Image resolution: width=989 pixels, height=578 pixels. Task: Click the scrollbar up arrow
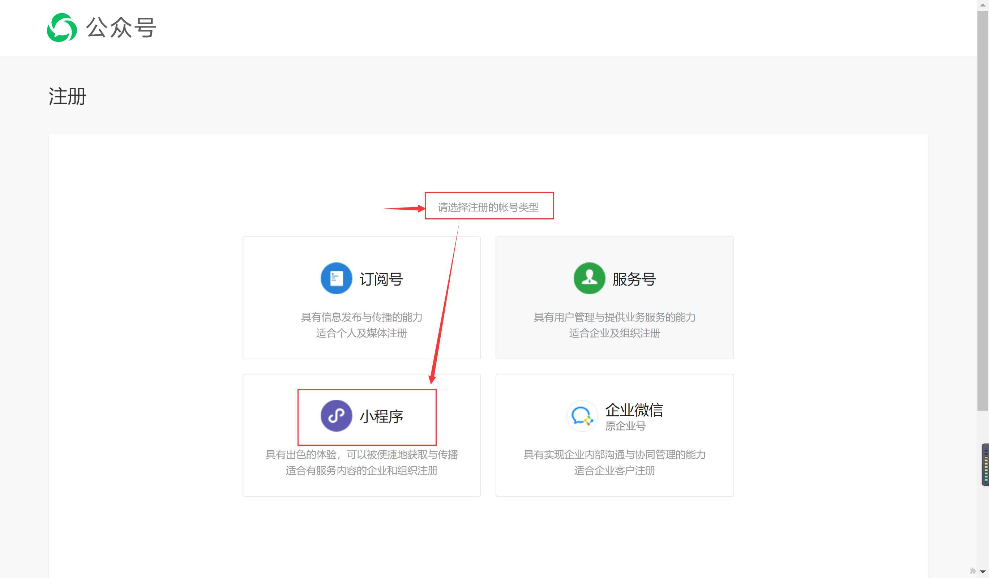point(983,5)
